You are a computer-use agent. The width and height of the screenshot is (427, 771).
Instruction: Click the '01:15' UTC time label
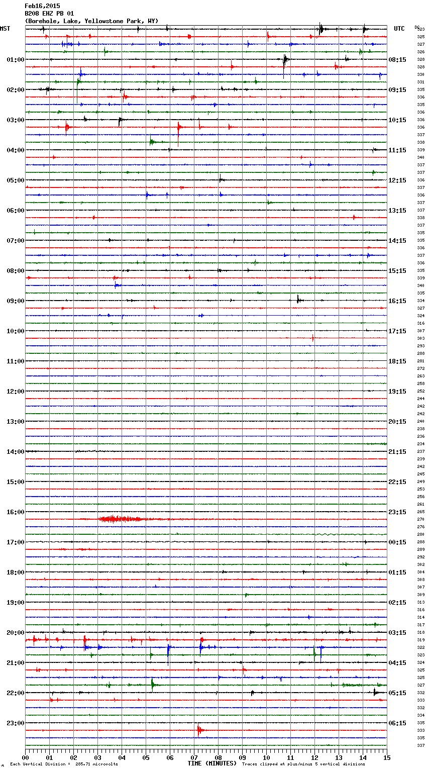tap(397, 572)
